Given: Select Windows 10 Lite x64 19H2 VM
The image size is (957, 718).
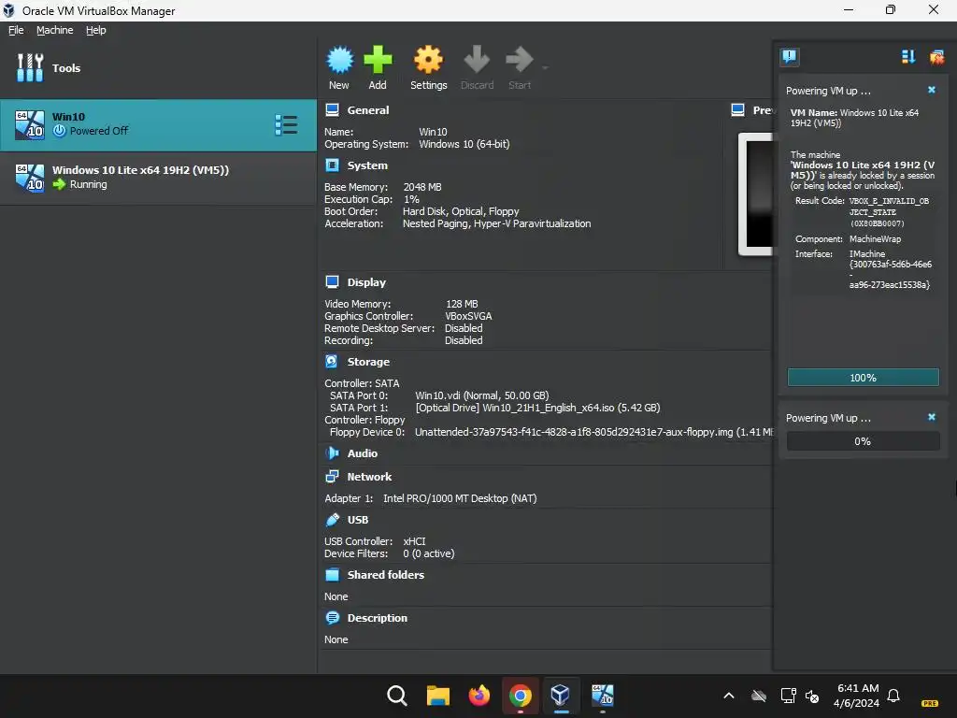Looking at the screenshot, I should click(158, 178).
